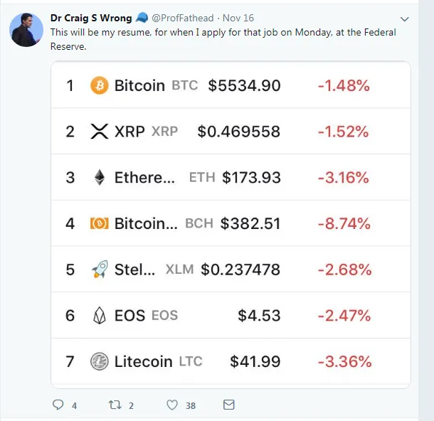434x421 pixels.
Task: Click the Litecoin -3.36% change value
Action: 344,361
